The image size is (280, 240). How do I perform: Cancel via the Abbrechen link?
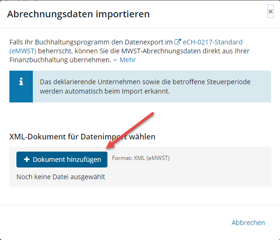[x=248, y=223]
